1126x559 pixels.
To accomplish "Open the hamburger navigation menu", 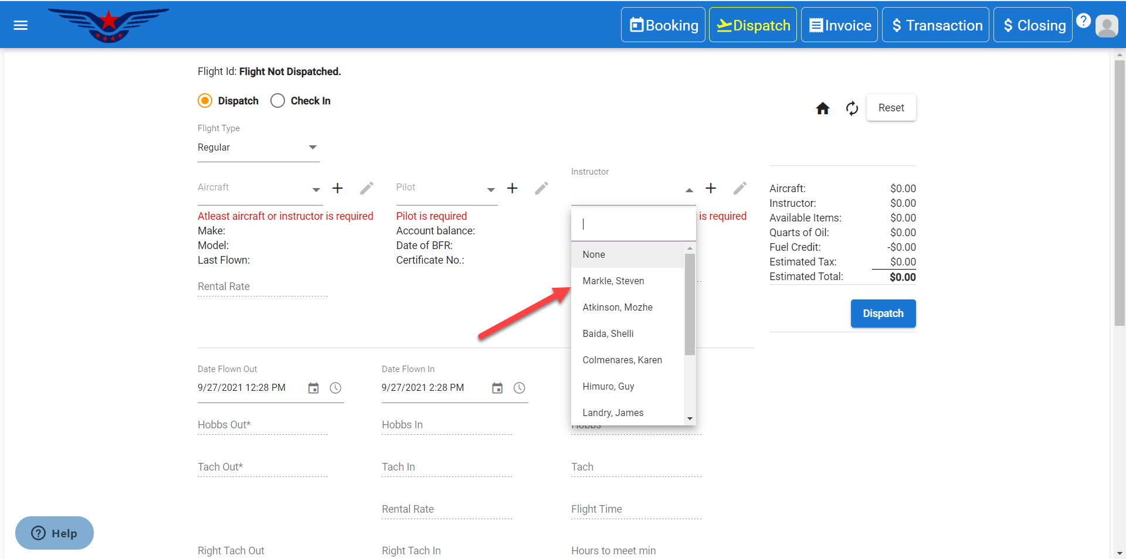I will (21, 25).
